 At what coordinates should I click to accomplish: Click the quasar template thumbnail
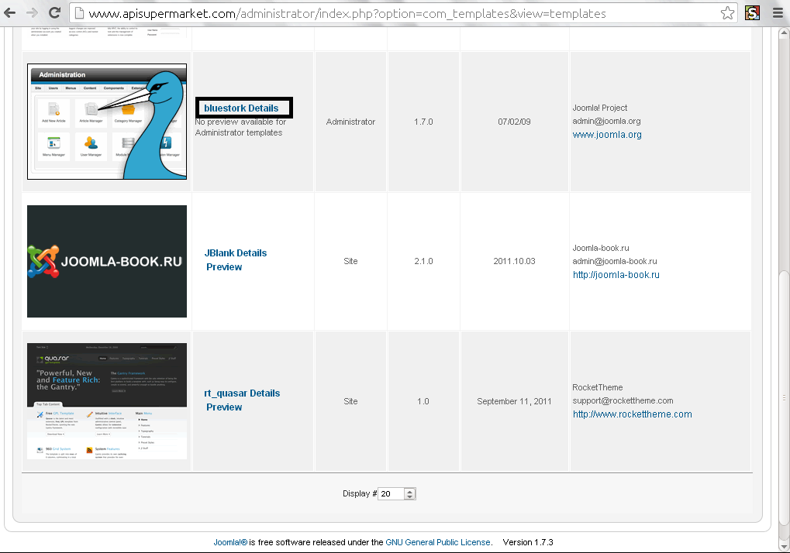[107, 401]
